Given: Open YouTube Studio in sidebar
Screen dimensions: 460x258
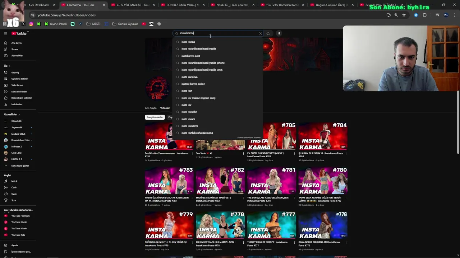Looking at the screenshot, I should click(x=19, y=222).
